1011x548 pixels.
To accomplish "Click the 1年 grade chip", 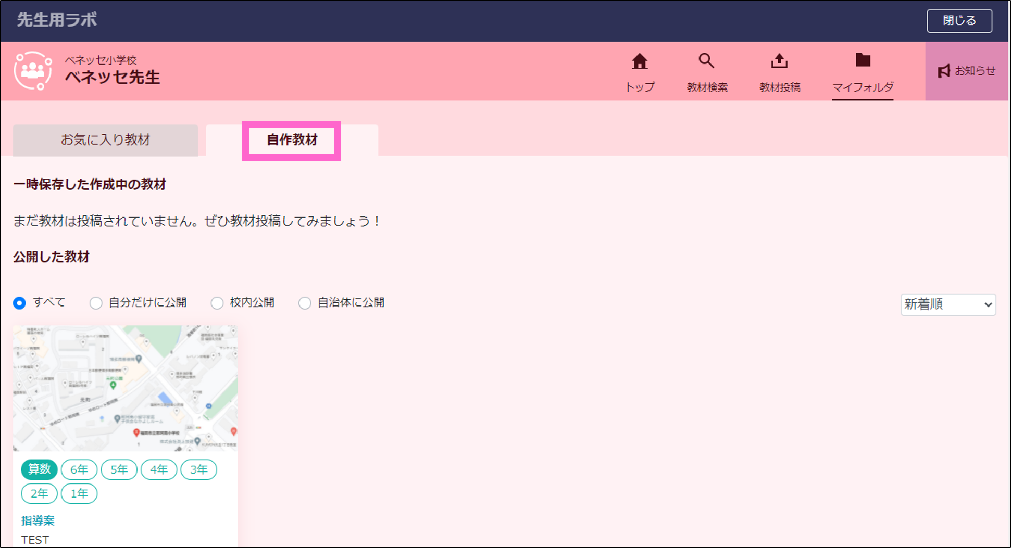I will click(x=79, y=493).
